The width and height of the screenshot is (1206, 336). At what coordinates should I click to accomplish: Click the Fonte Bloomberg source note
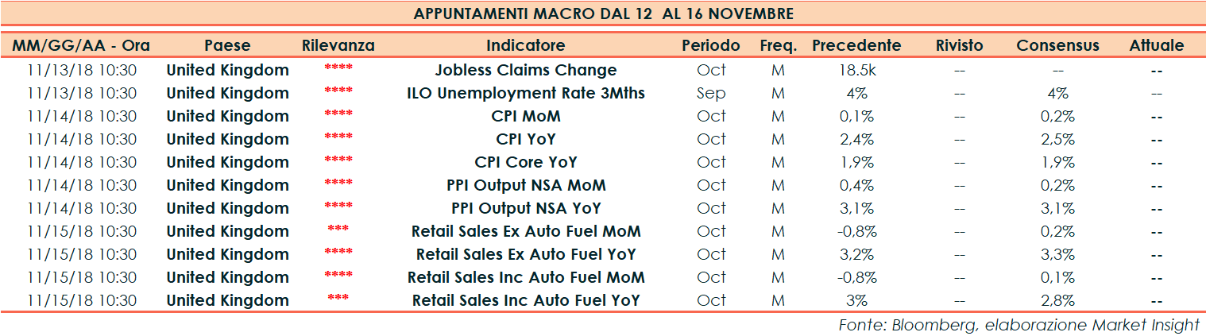(1019, 325)
